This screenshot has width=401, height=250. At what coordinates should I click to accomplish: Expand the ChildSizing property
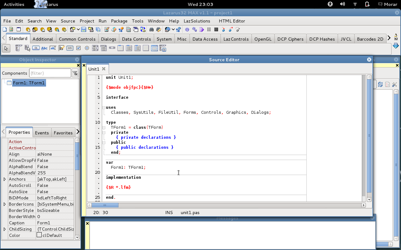(5, 229)
